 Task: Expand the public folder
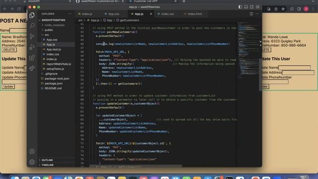[x=49, y=30]
